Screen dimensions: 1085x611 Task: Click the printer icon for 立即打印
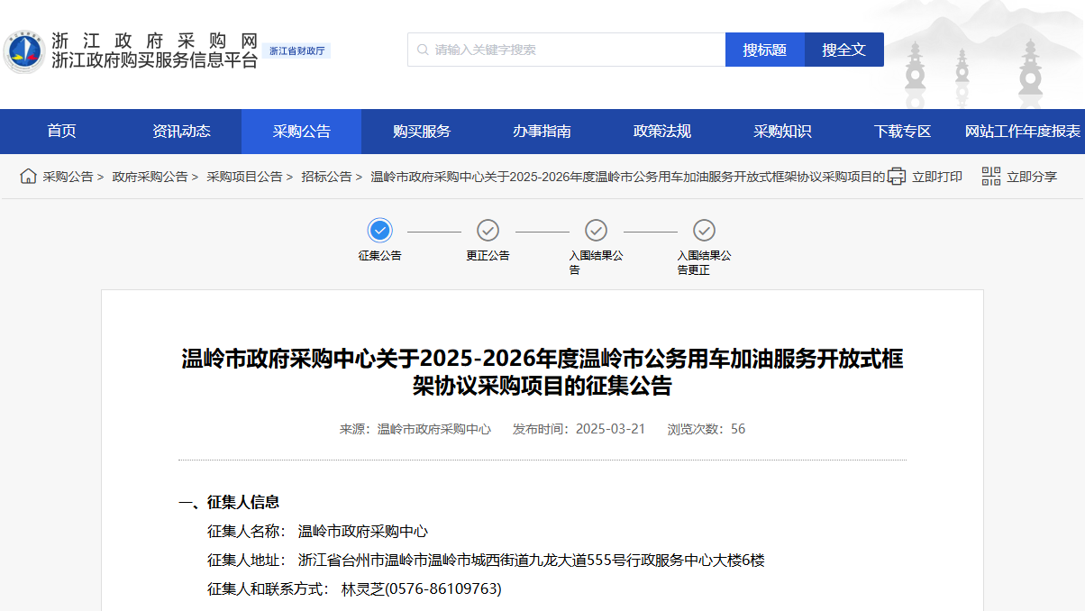pos(896,177)
